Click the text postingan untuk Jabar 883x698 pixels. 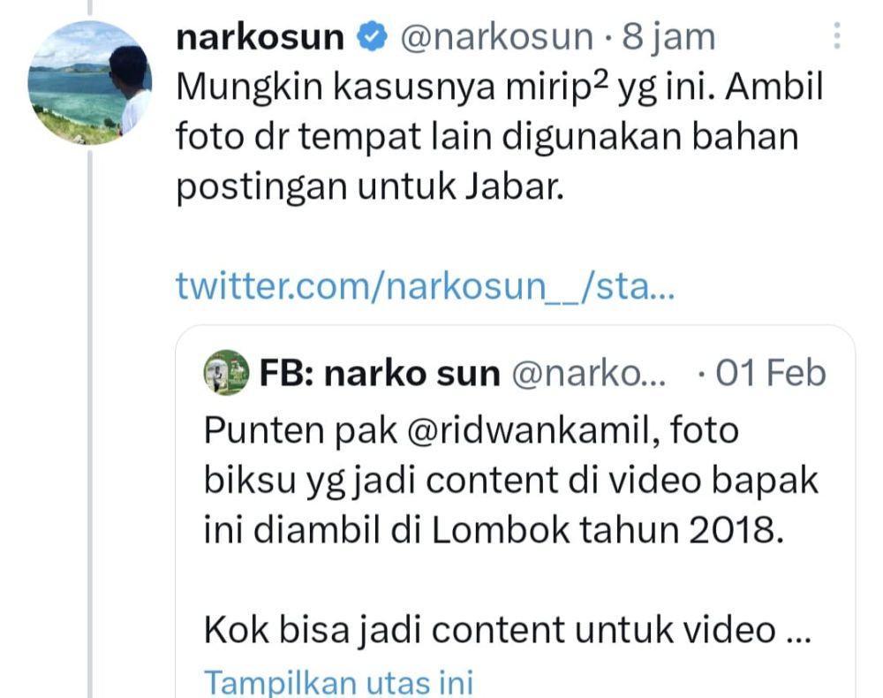[x=370, y=187]
